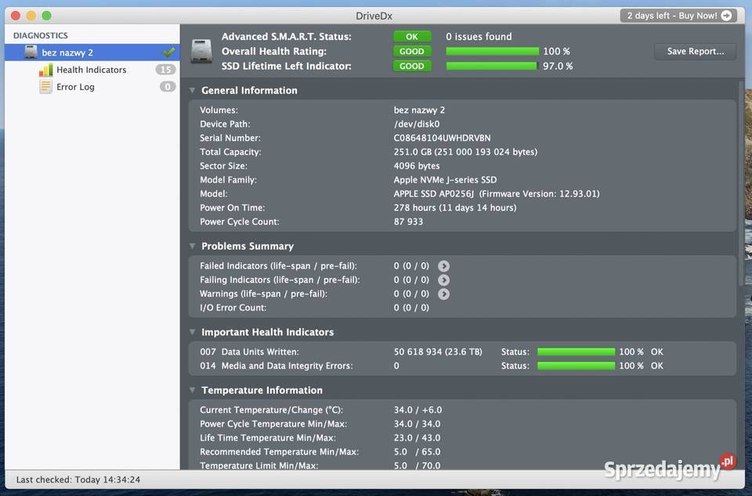Click total capacity 251.0 GB value
The width and height of the screenshot is (752, 496).
tap(465, 152)
